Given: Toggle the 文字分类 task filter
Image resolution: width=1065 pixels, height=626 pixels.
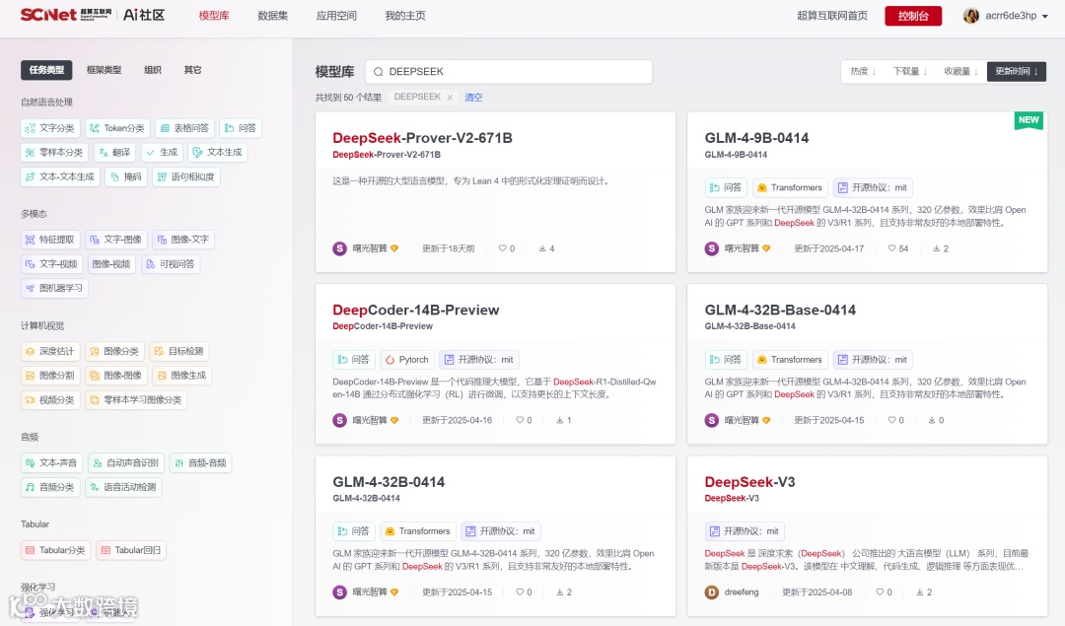Looking at the screenshot, I should click(50, 128).
